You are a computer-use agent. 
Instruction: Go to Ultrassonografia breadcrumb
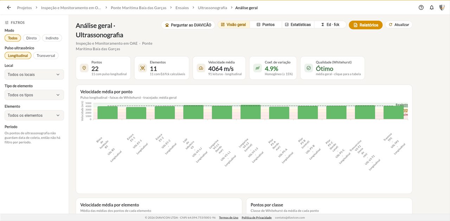(212, 7)
